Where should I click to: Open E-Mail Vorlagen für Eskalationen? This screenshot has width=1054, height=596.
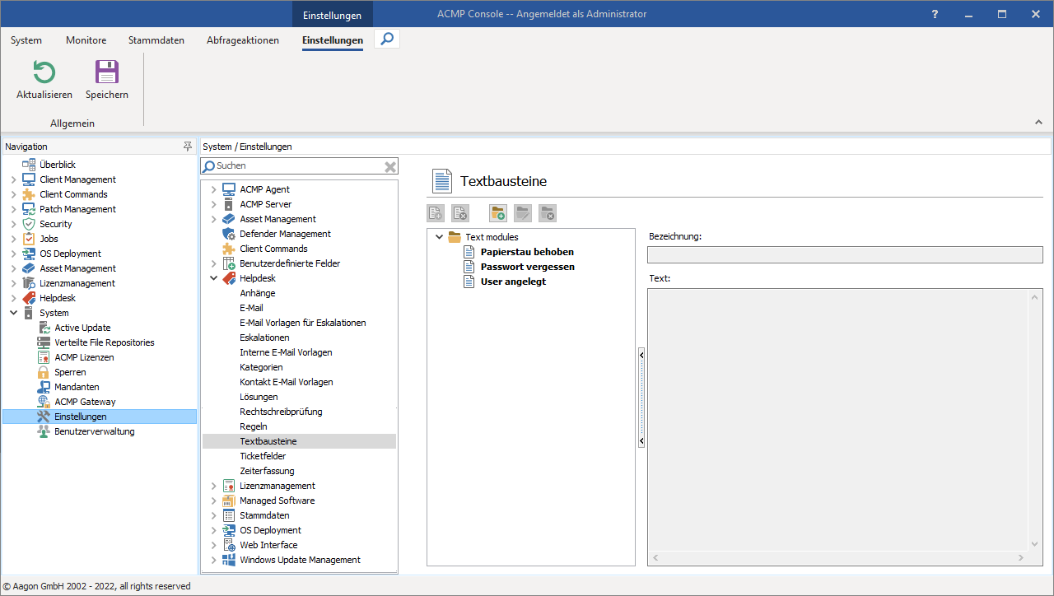click(x=303, y=323)
